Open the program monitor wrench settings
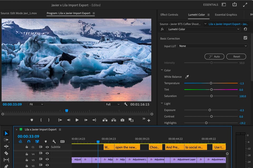This screenshot has height=168, width=253. pos(126,104)
